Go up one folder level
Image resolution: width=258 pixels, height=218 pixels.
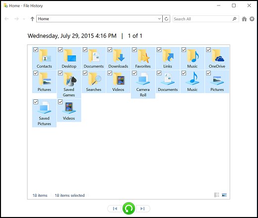32,19
